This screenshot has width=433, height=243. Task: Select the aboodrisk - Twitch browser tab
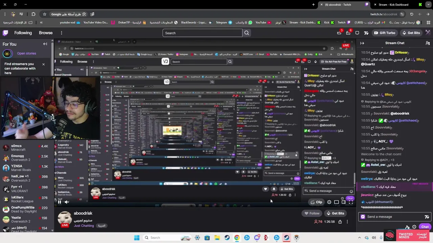click(x=344, y=5)
